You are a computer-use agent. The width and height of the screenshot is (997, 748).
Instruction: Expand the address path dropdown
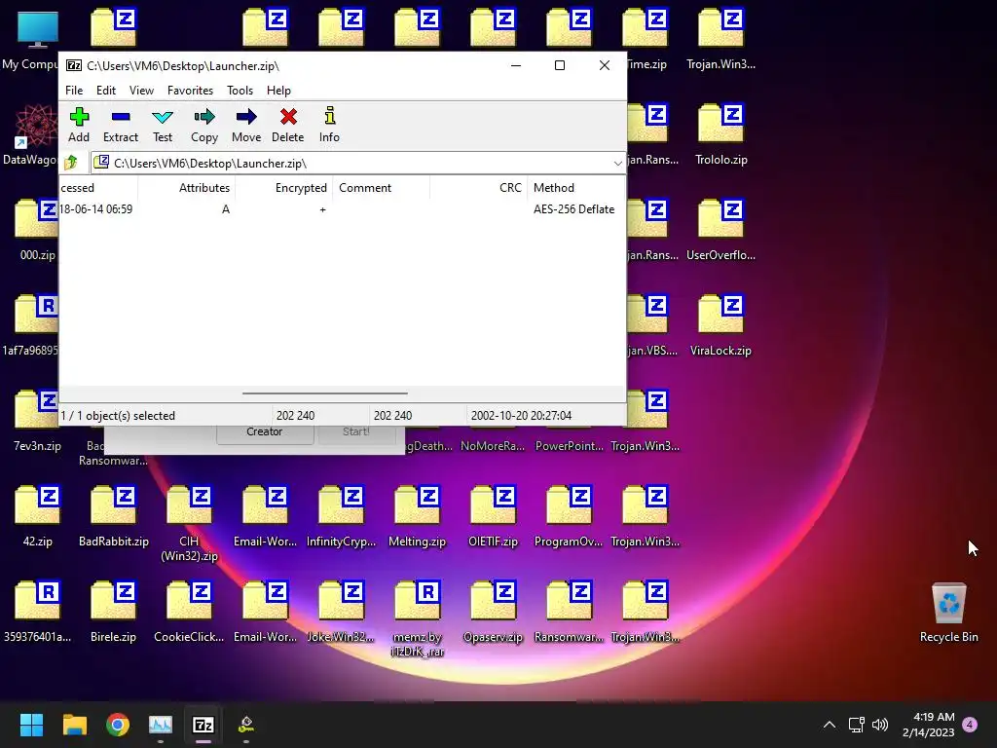617,164
